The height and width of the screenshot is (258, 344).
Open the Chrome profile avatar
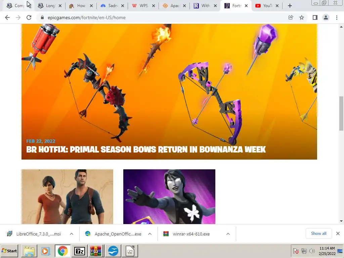(x=326, y=17)
